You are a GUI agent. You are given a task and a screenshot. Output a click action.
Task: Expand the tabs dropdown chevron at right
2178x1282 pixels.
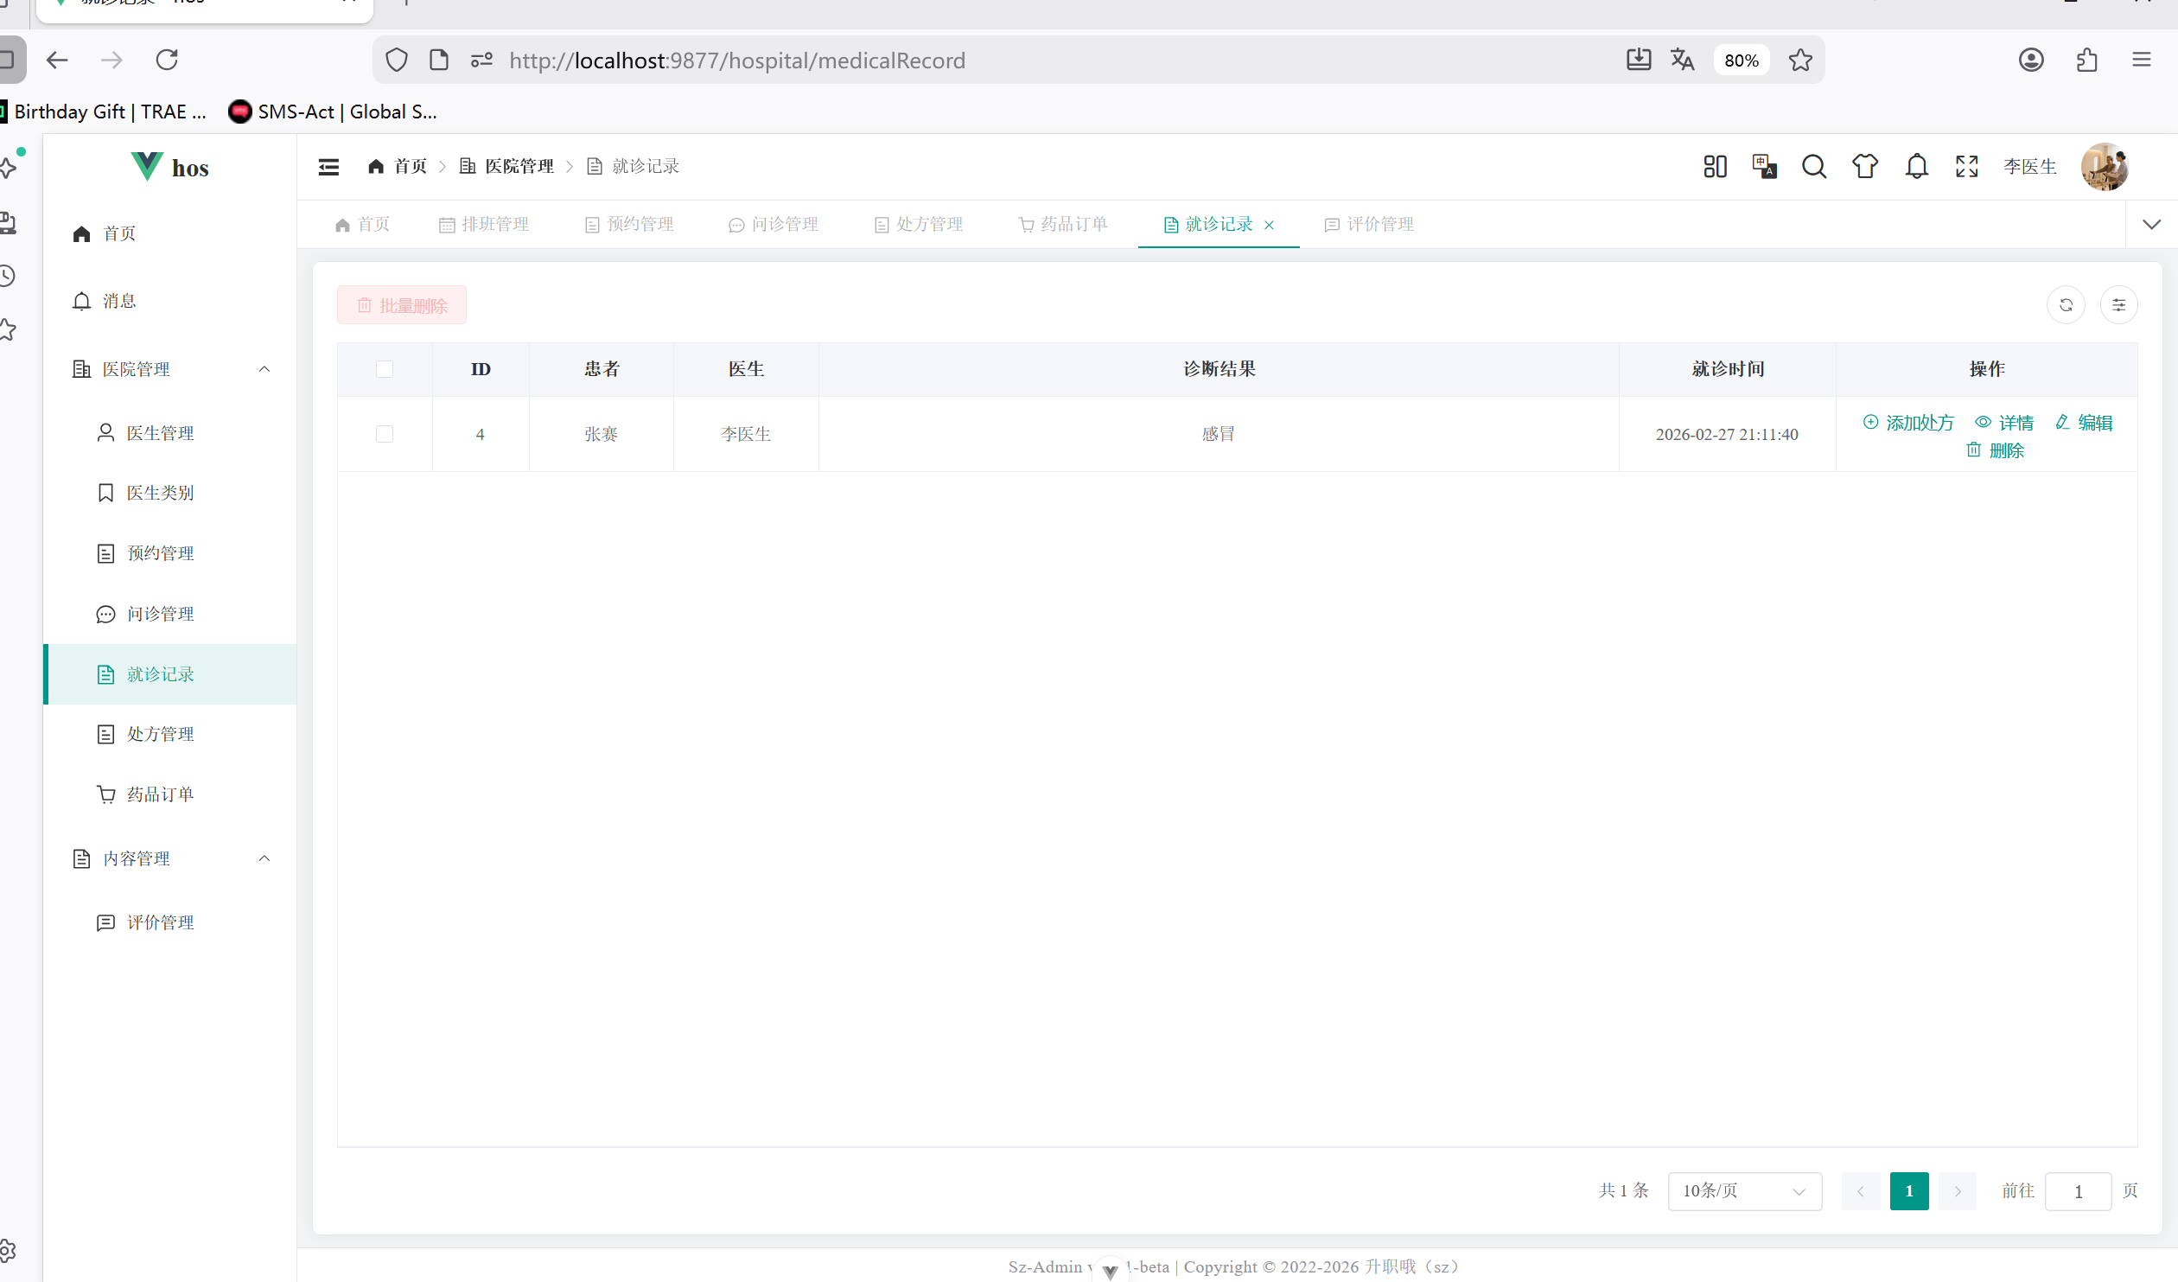(2151, 225)
